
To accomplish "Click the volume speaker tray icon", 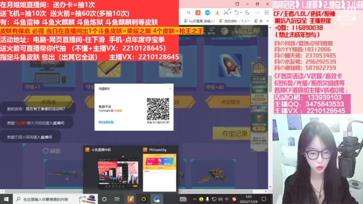I will coord(221,199).
